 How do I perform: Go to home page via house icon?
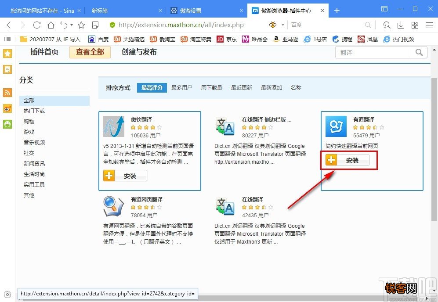(x=51, y=25)
